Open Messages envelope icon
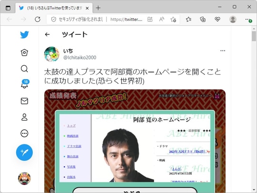257x193 pixels. tap(24, 101)
